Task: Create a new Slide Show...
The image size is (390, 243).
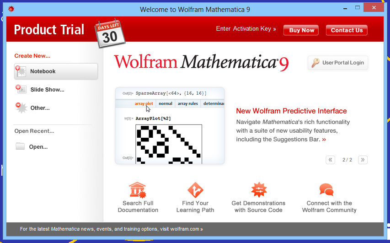Action: (x=47, y=90)
